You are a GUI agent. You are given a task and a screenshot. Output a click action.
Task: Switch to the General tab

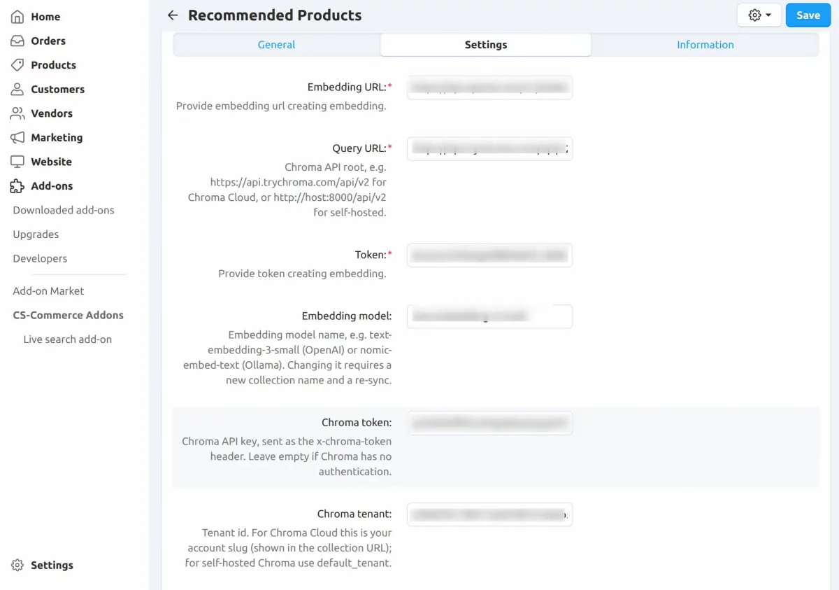(x=276, y=45)
